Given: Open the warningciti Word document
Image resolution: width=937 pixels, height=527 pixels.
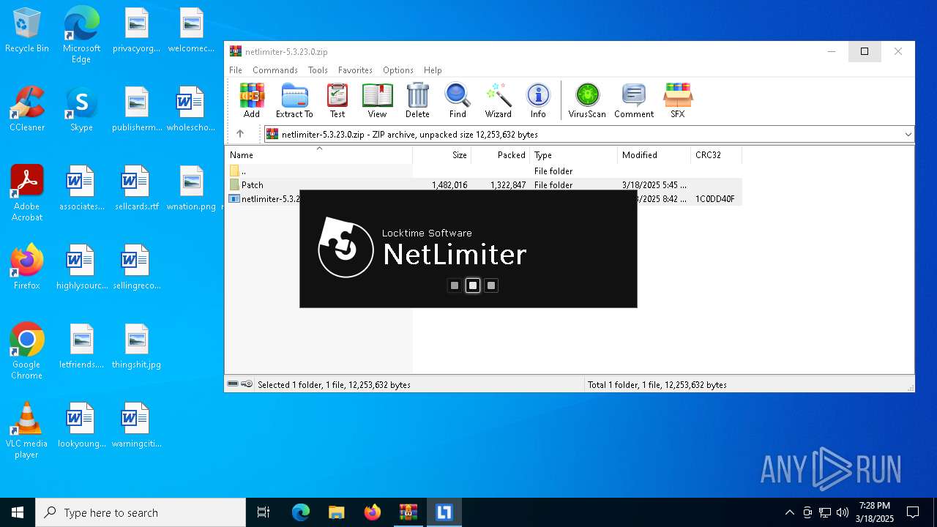Looking at the screenshot, I should tap(136, 425).
